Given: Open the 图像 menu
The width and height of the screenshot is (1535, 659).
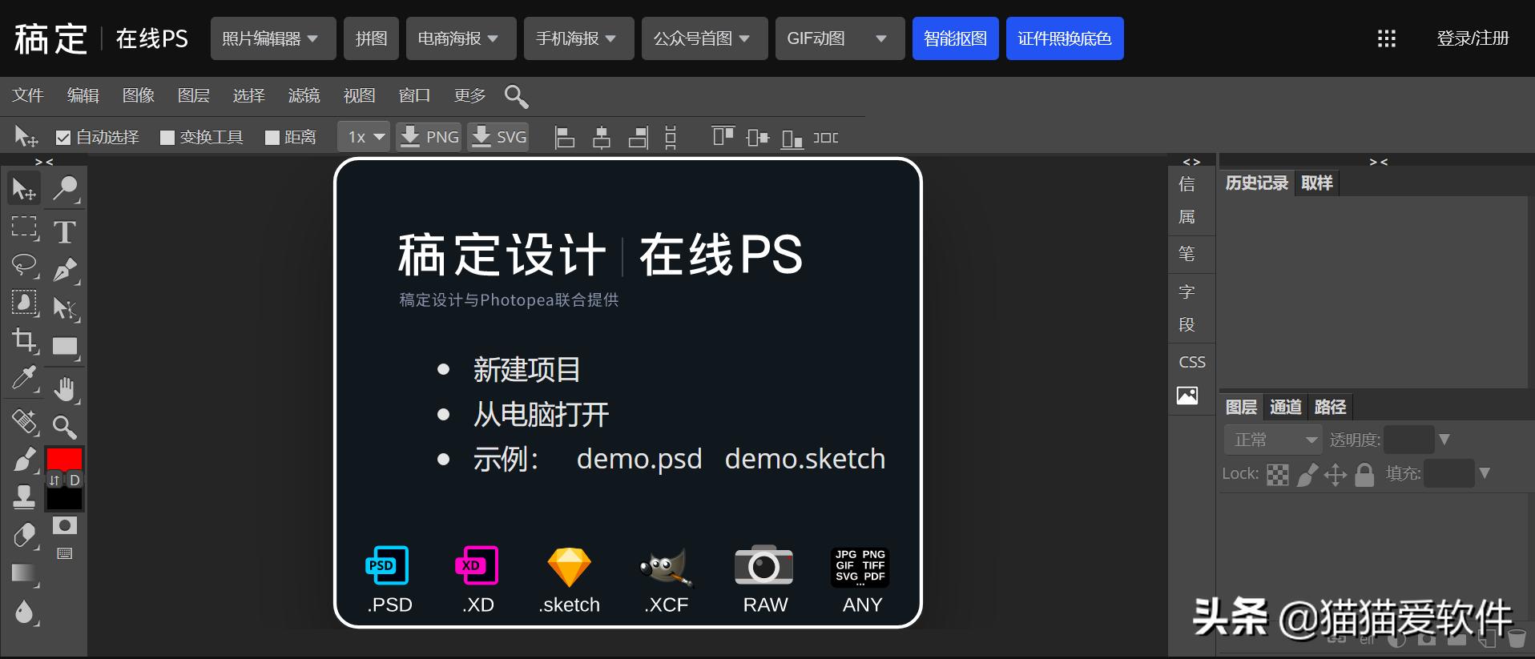Looking at the screenshot, I should click(139, 95).
